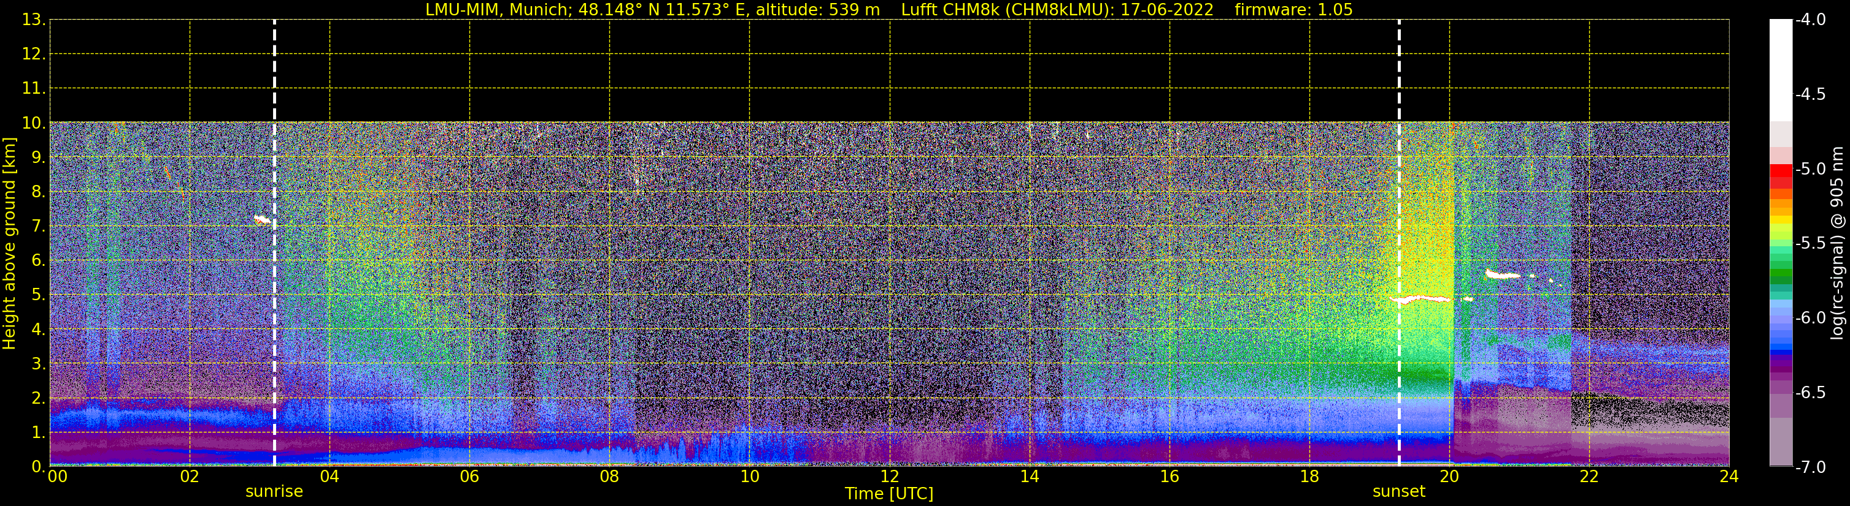
Task: Click the colorbar tick label '-7.0'
Action: click(1810, 467)
